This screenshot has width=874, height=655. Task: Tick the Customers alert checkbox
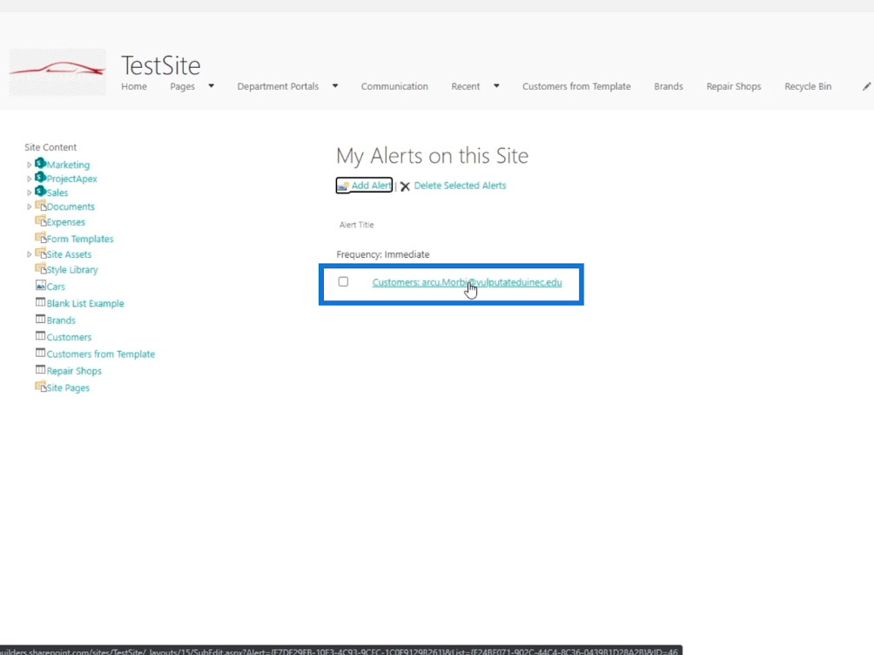click(343, 281)
